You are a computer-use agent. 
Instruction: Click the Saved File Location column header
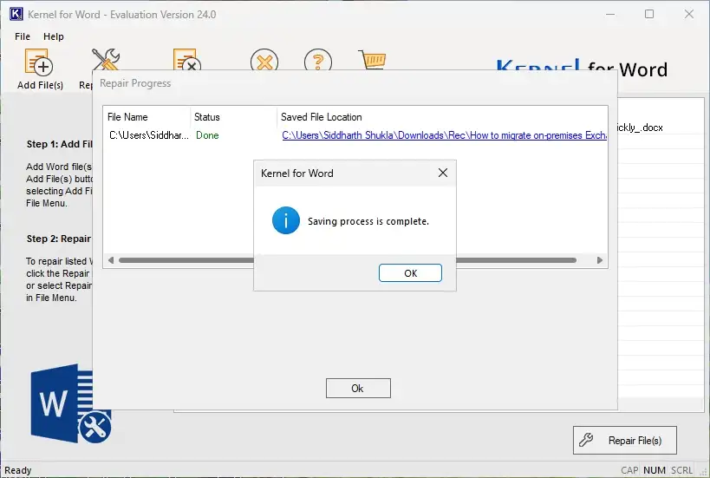(321, 117)
